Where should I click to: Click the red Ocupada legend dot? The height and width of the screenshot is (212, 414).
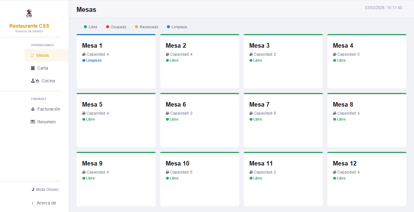tap(108, 27)
